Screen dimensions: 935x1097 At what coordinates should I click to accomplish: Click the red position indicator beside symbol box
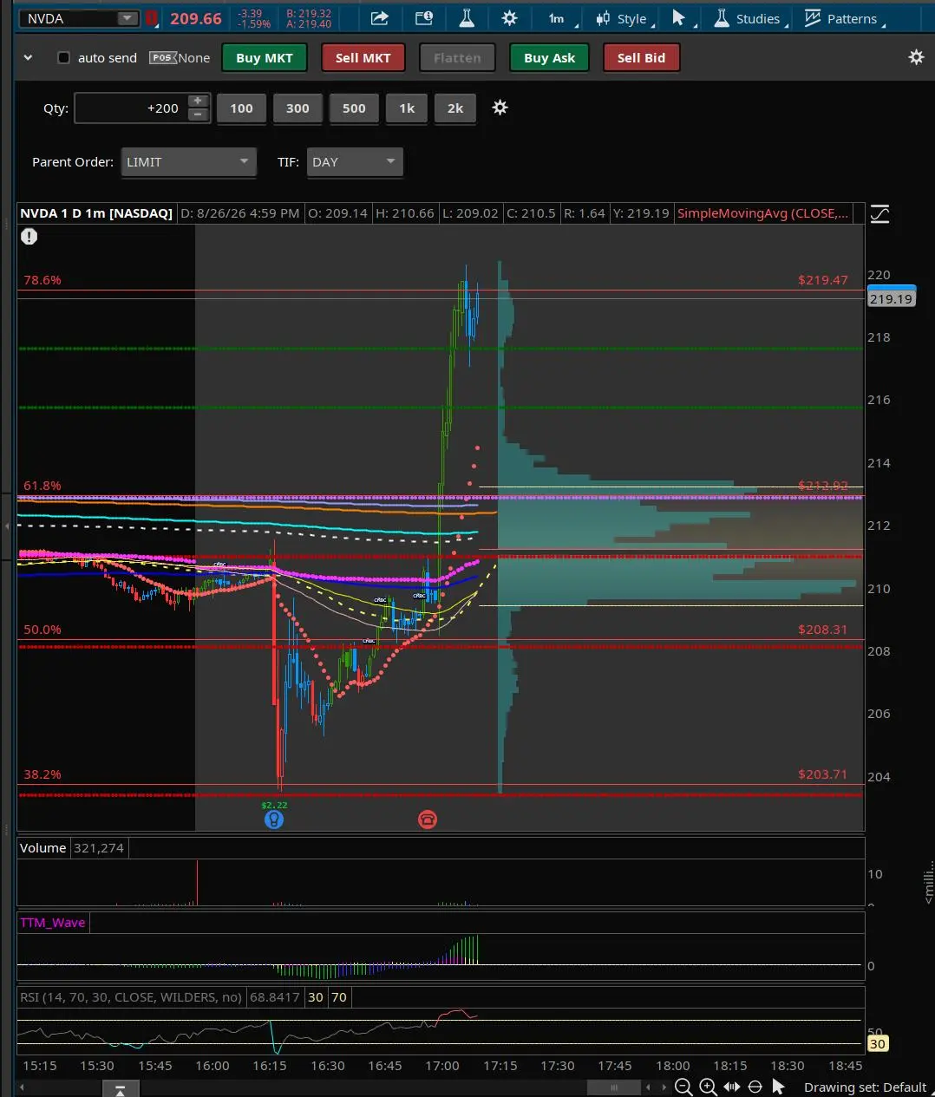152,18
